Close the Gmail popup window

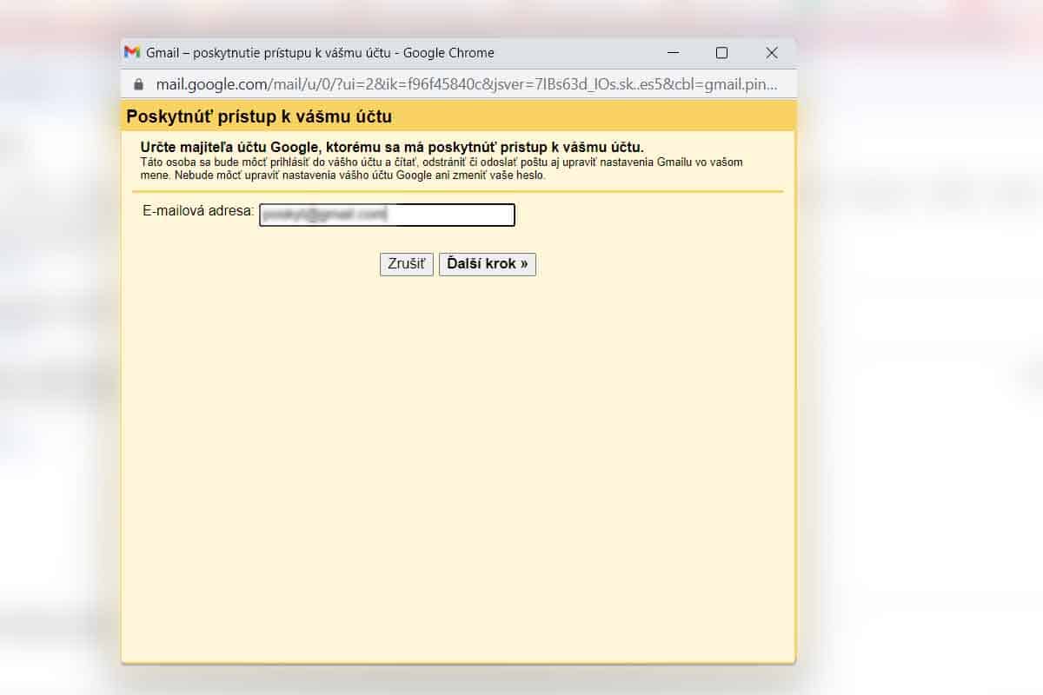(772, 53)
